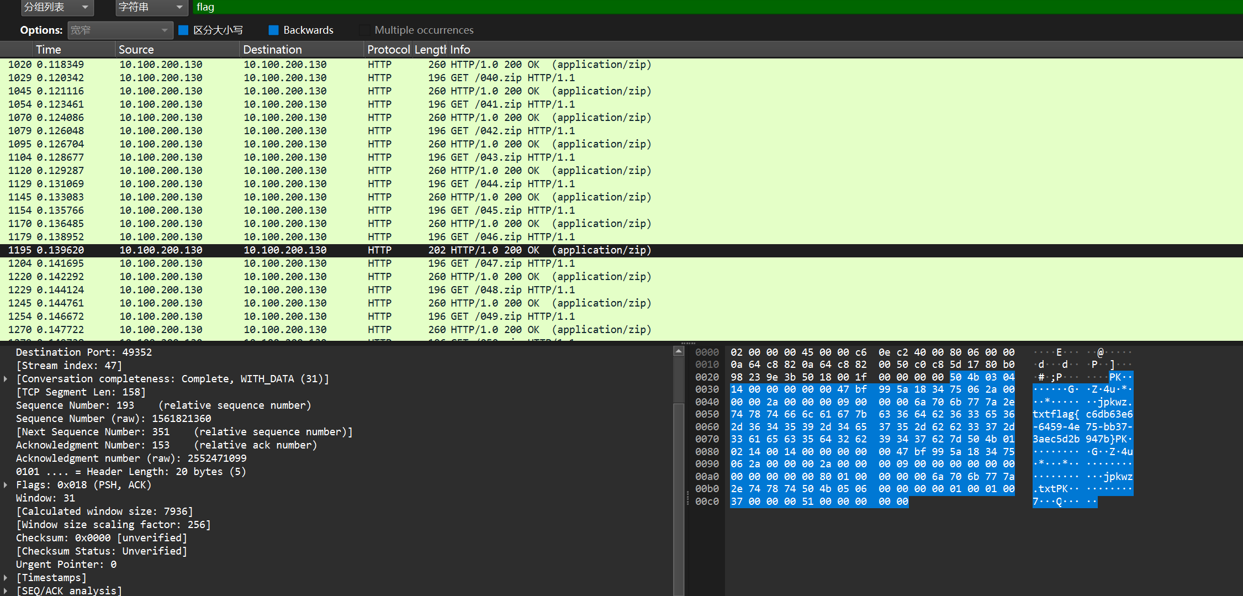Select packet 1145 at time 0.133083

[x=621, y=197]
